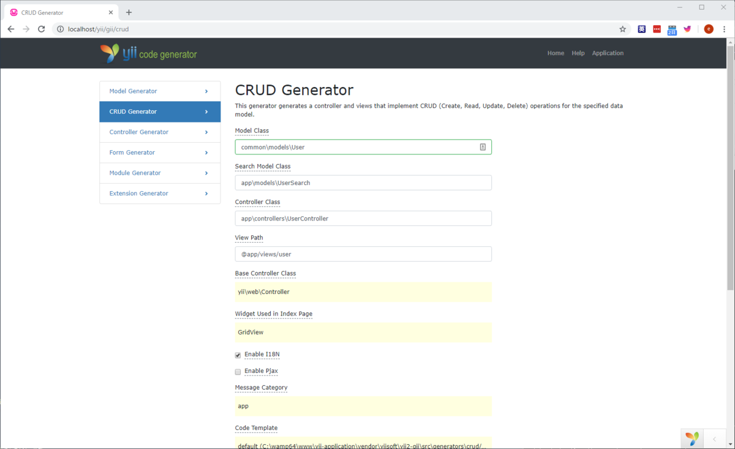Click the CRUD Generator page heading

(294, 90)
